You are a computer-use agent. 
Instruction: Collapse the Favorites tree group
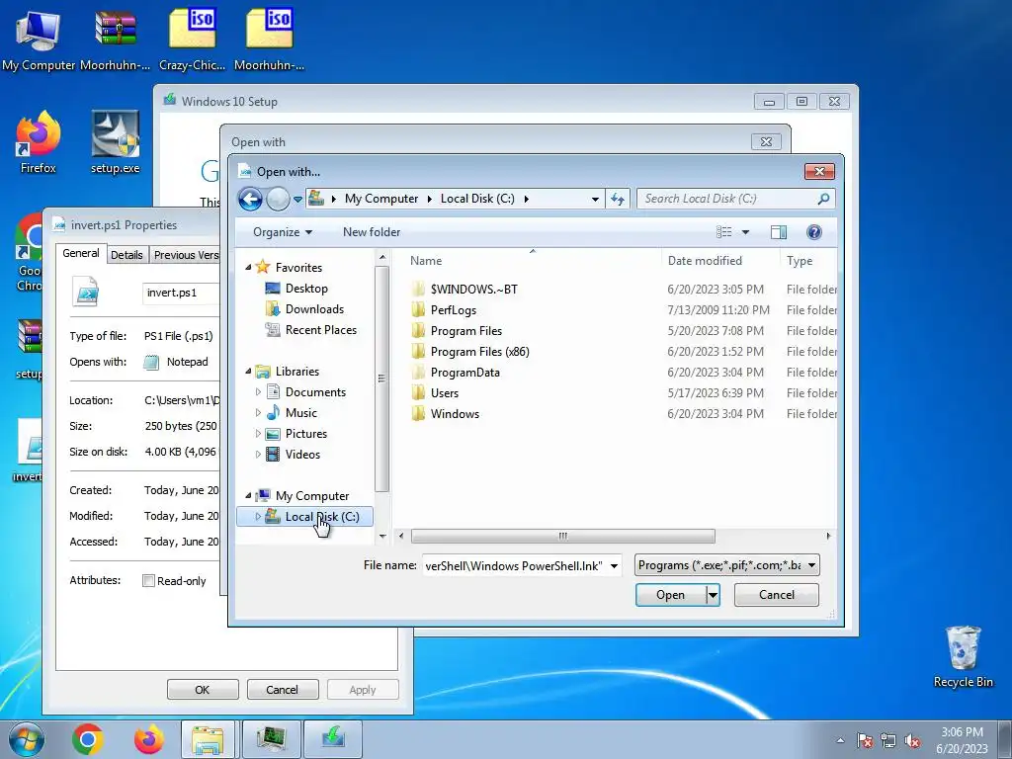click(248, 267)
